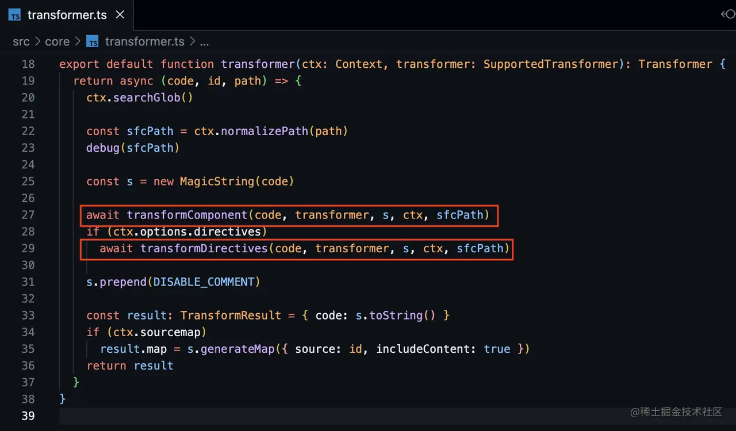Click the 'debug' call on line 23
736x431 pixels.
(x=103, y=148)
